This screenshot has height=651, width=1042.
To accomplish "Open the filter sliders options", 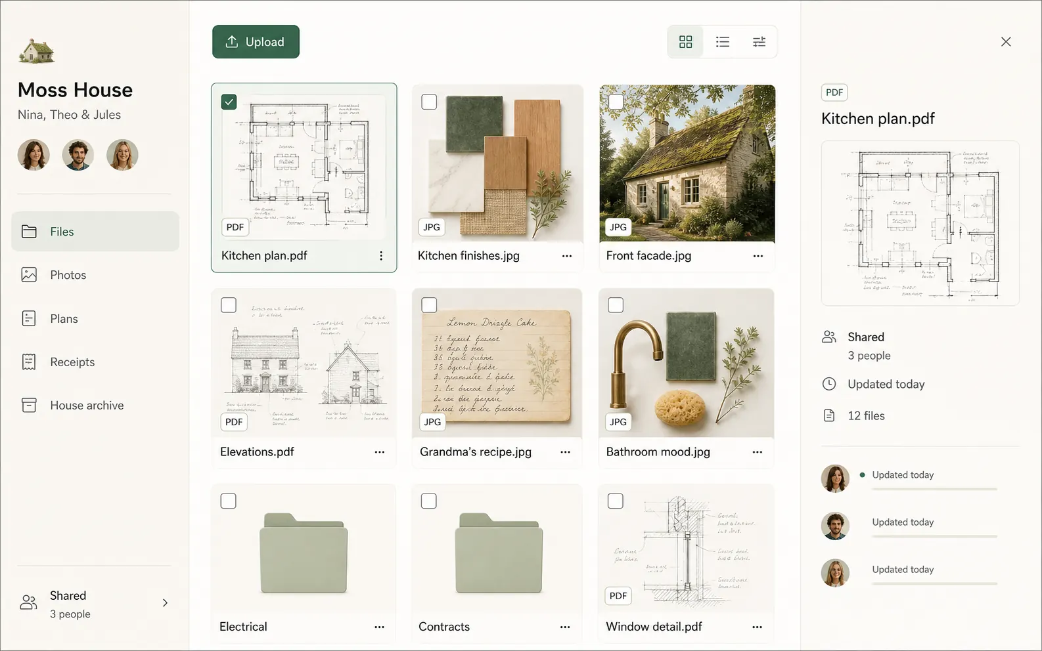I will pos(759,42).
